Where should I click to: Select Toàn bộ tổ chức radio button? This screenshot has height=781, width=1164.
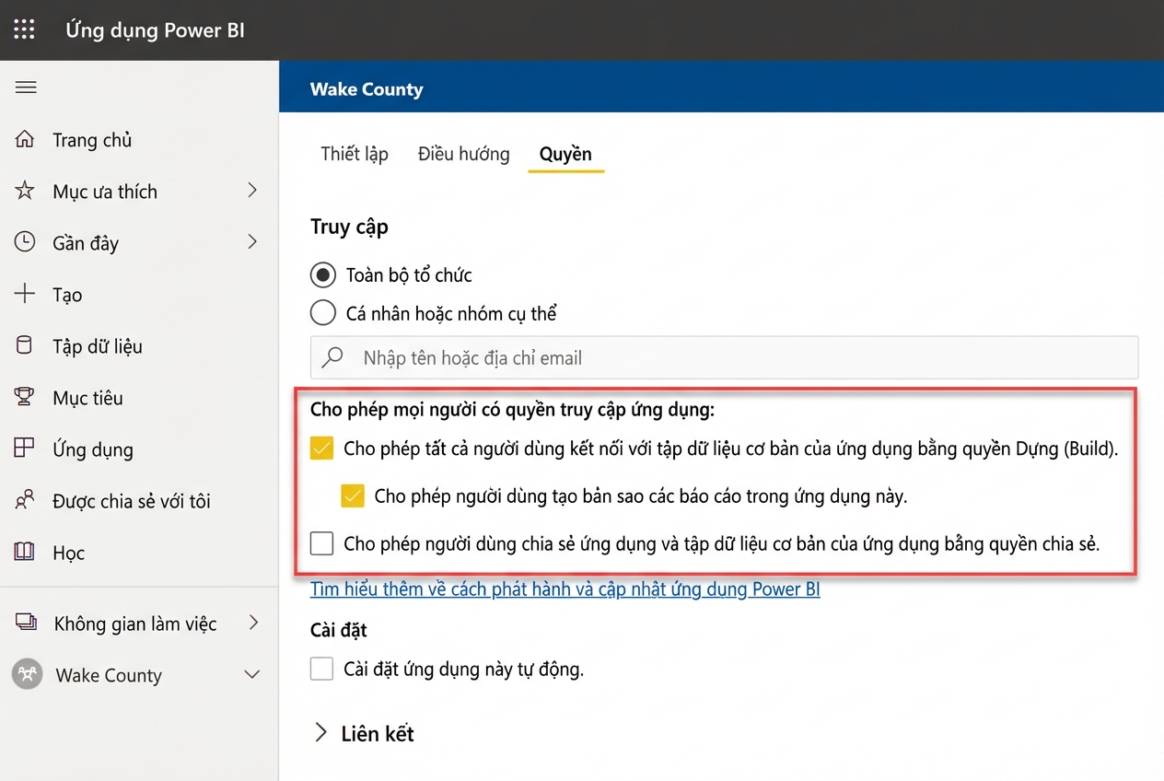323,274
